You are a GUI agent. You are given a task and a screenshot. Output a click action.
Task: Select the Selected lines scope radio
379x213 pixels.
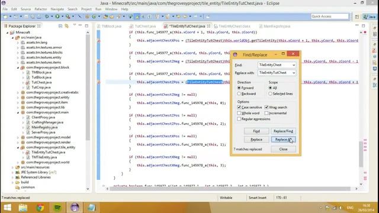(270, 93)
